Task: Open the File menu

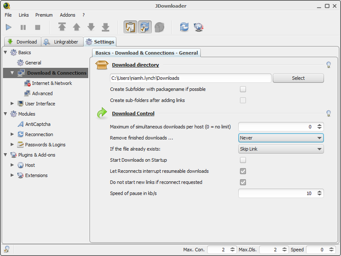Action: (x=8, y=15)
